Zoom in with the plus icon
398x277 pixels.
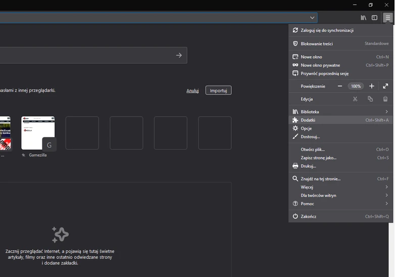click(x=372, y=86)
